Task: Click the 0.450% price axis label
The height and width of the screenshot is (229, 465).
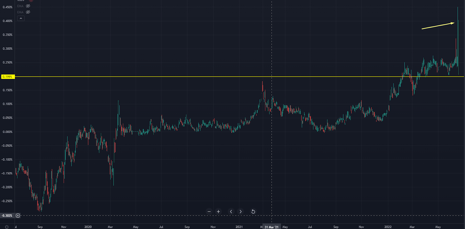Action: click(x=8, y=7)
